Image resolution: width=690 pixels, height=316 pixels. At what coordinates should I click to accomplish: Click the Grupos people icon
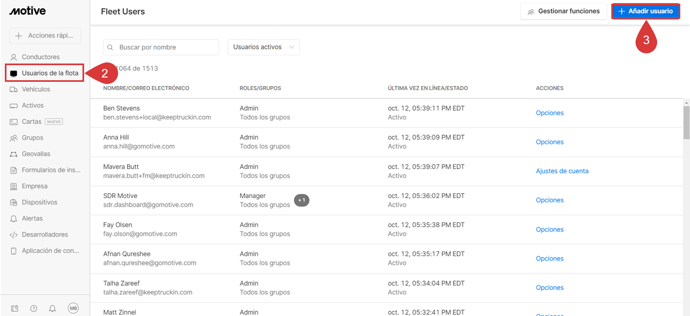point(14,138)
